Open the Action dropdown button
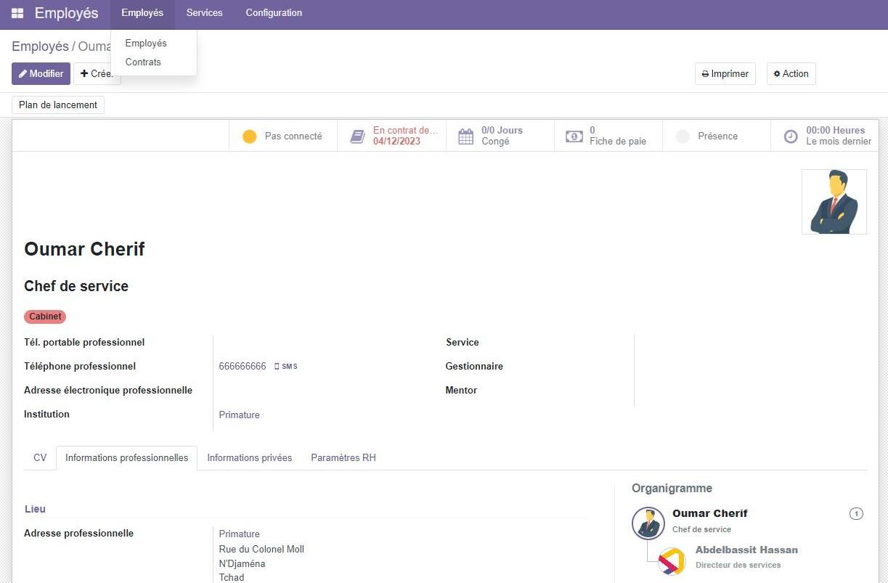This screenshot has height=583, width=888. (791, 74)
